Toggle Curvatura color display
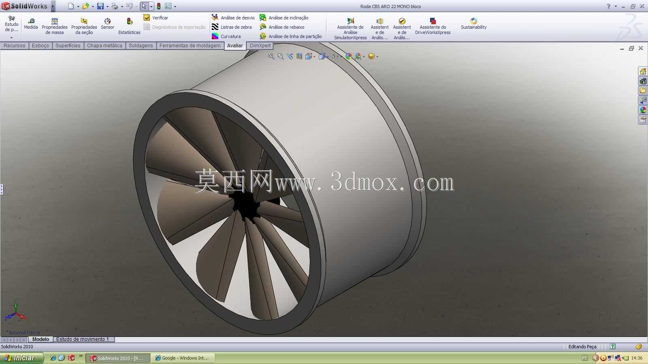Viewport: 648px width, 364px height. 226,36
